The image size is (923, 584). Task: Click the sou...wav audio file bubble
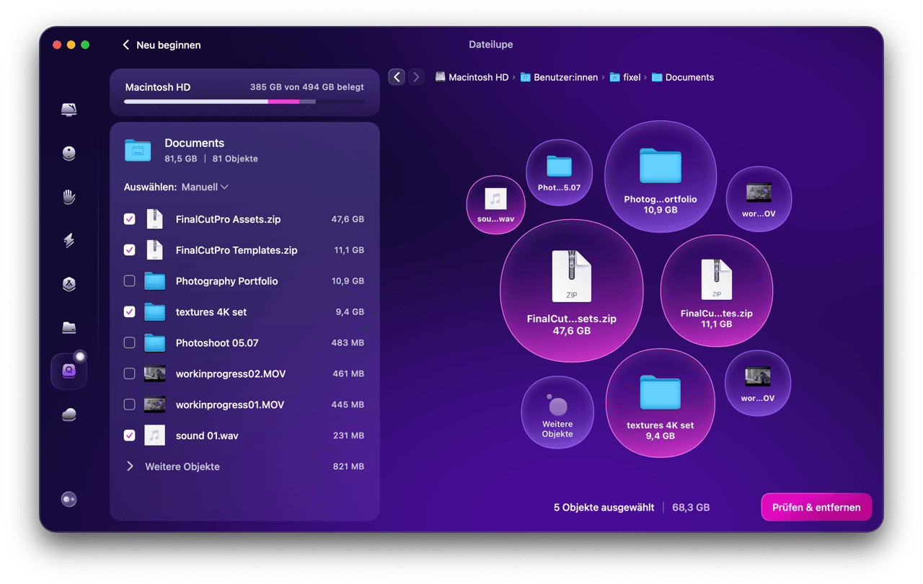496,205
